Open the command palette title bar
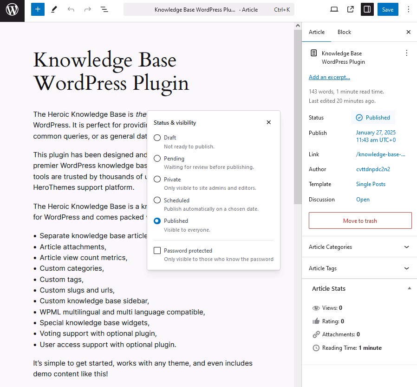Image resolution: width=417 pixels, height=387 pixels. click(x=209, y=10)
